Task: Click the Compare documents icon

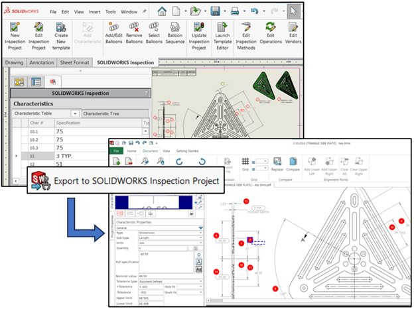Action: [293, 164]
